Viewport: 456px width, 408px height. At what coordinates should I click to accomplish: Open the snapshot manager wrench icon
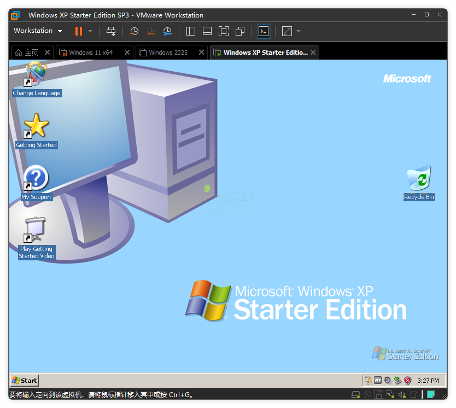pyautogui.click(x=168, y=31)
